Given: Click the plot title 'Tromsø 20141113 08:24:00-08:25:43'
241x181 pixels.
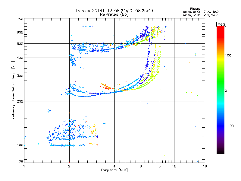Looking at the screenshot, I should coord(114,11).
